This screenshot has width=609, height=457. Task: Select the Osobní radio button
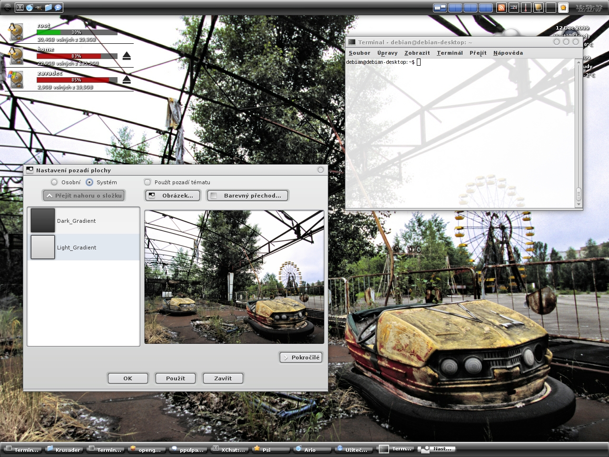pos(54,182)
